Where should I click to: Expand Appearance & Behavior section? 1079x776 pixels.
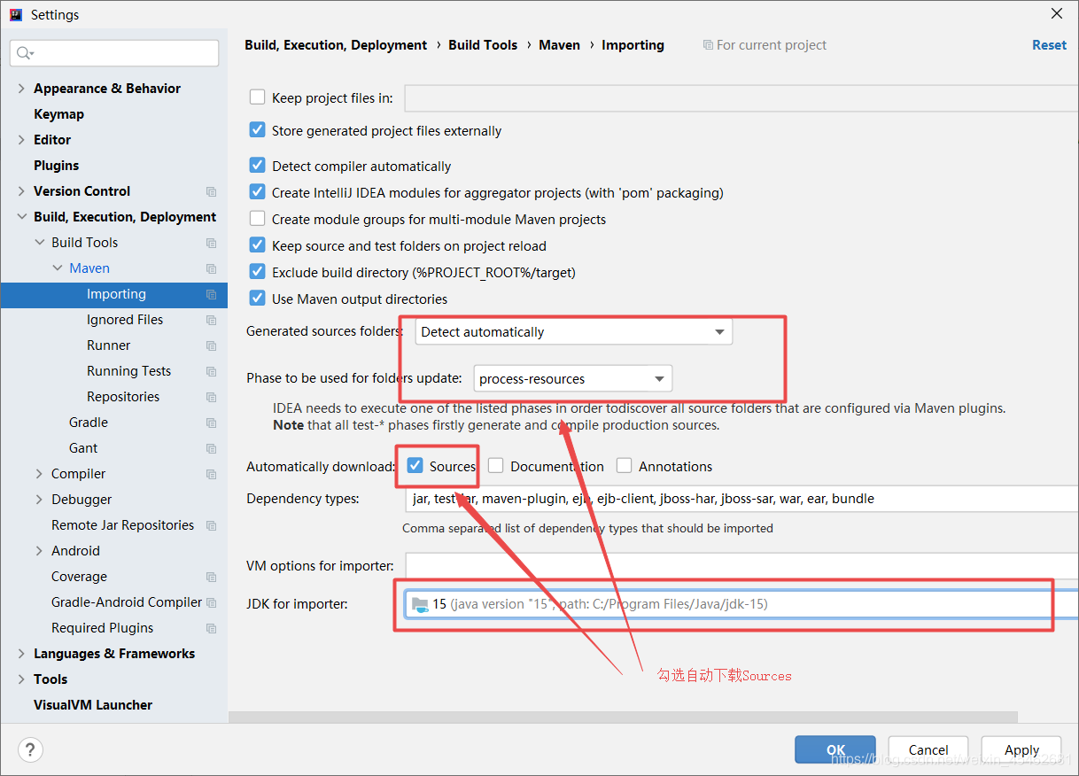pyautogui.click(x=21, y=89)
